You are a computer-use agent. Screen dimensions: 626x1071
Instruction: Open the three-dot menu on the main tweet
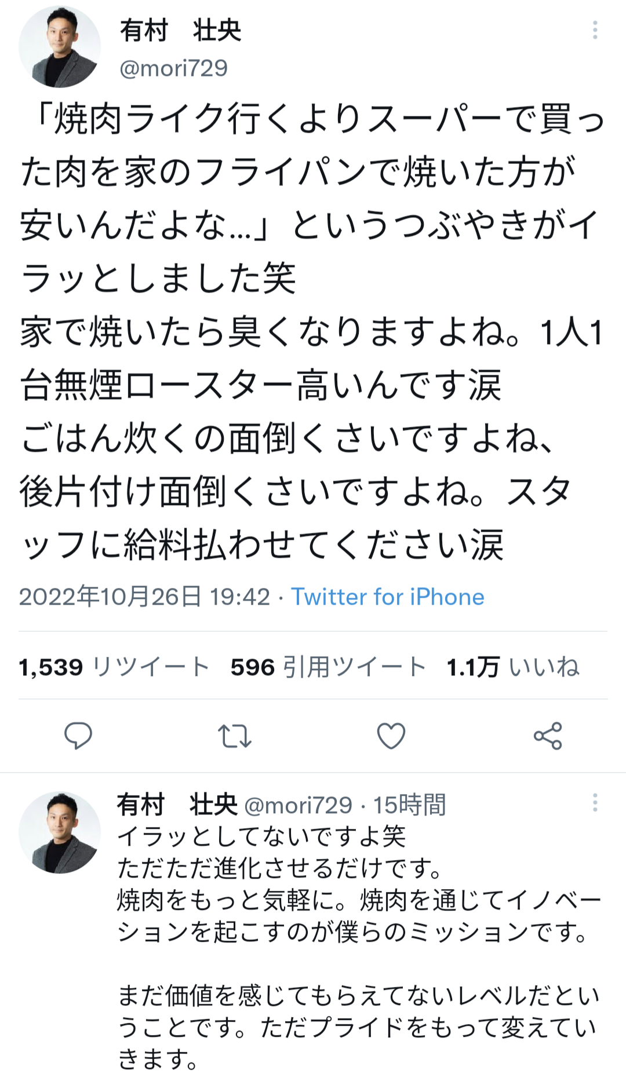point(595,30)
